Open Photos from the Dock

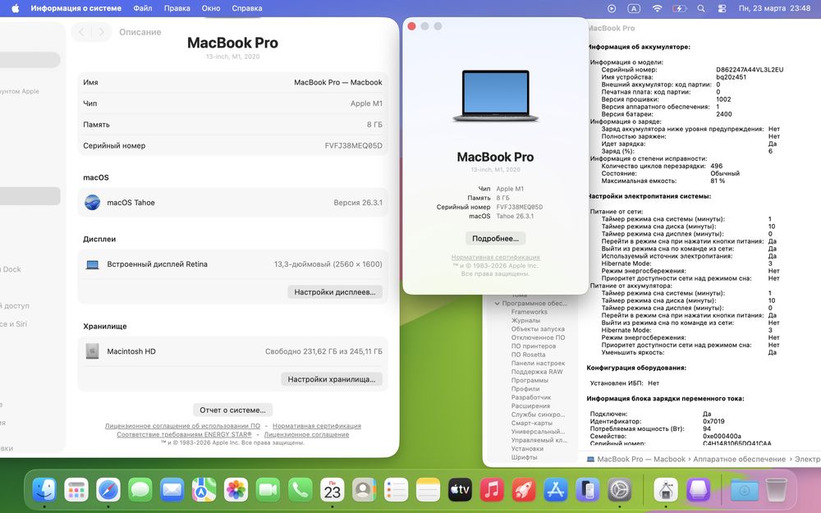pyautogui.click(x=236, y=490)
